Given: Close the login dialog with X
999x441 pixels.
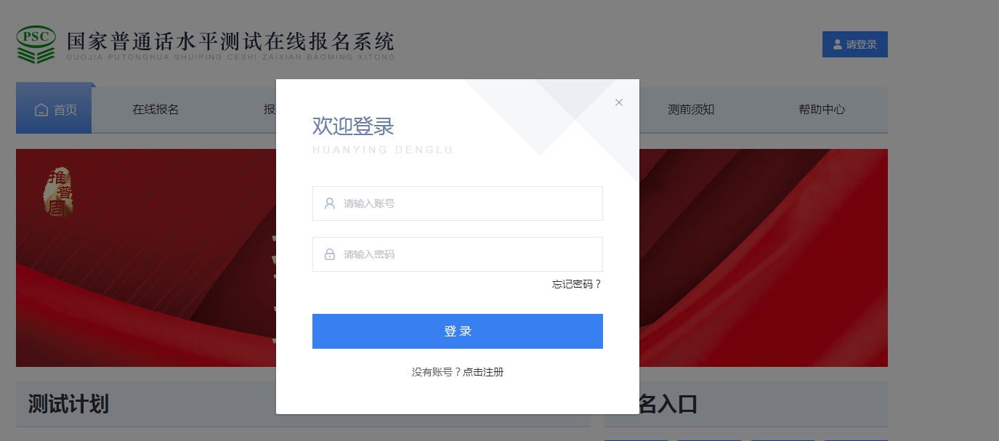Looking at the screenshot, I should click(x=619, y=102).
